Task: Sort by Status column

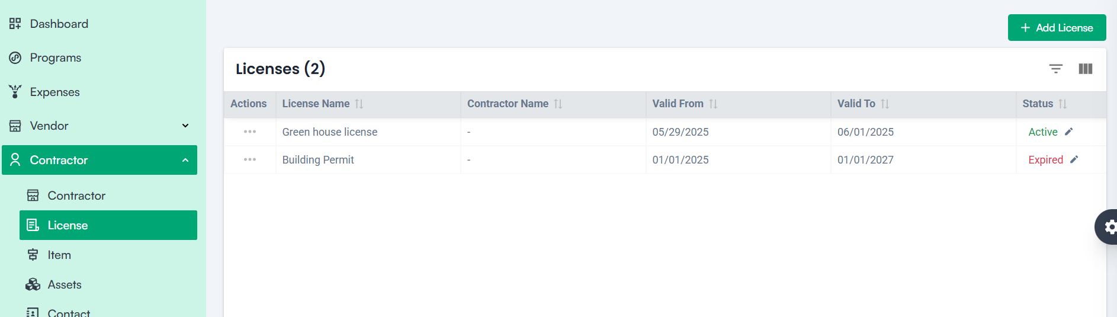Action: pos(1063,104)
